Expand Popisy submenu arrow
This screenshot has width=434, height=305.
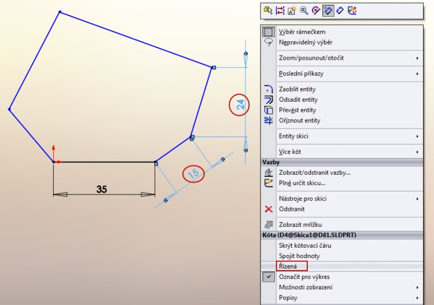[417, 298]
